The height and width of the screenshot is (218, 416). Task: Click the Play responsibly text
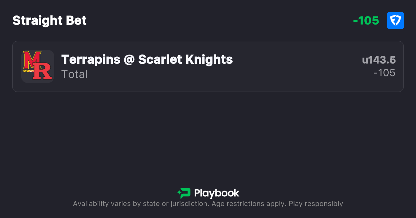tap(316, 204)
